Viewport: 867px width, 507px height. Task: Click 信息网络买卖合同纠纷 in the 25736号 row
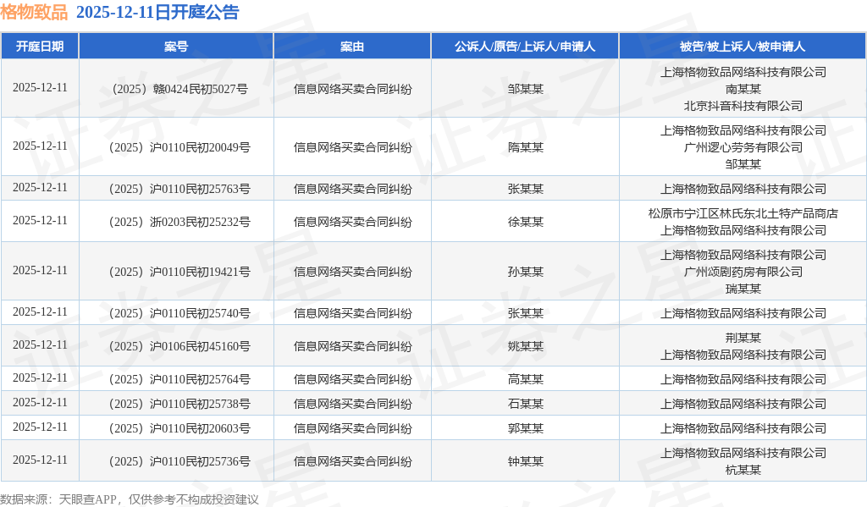tap(353, 461)
